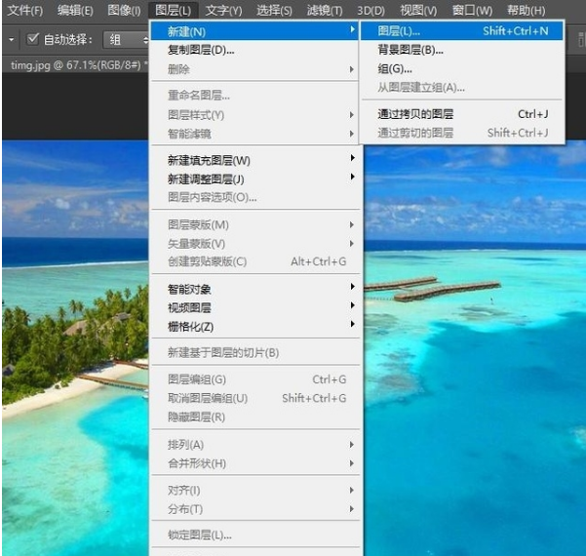Click the 图层样式(Y) entry

click(254, 115)
